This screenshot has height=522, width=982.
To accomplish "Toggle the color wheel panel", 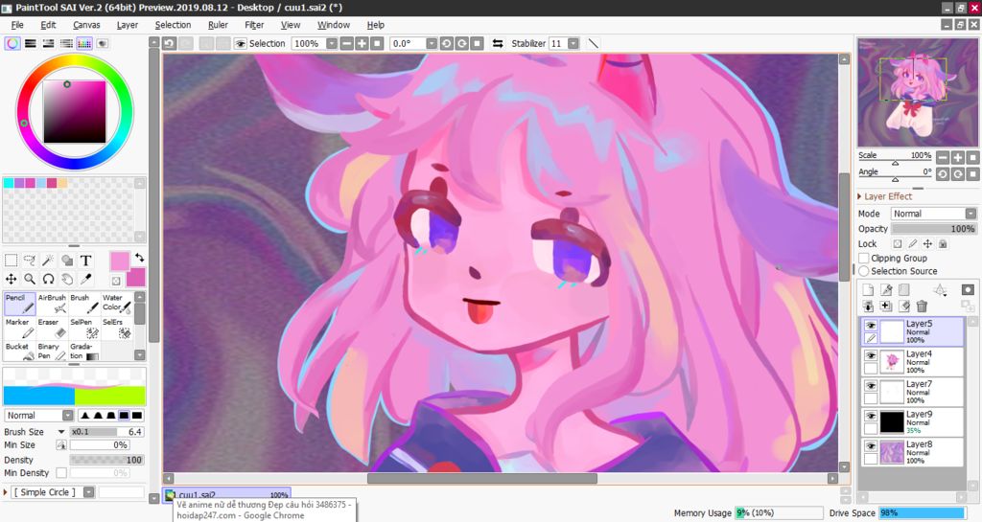I will (x=12, y=43).
